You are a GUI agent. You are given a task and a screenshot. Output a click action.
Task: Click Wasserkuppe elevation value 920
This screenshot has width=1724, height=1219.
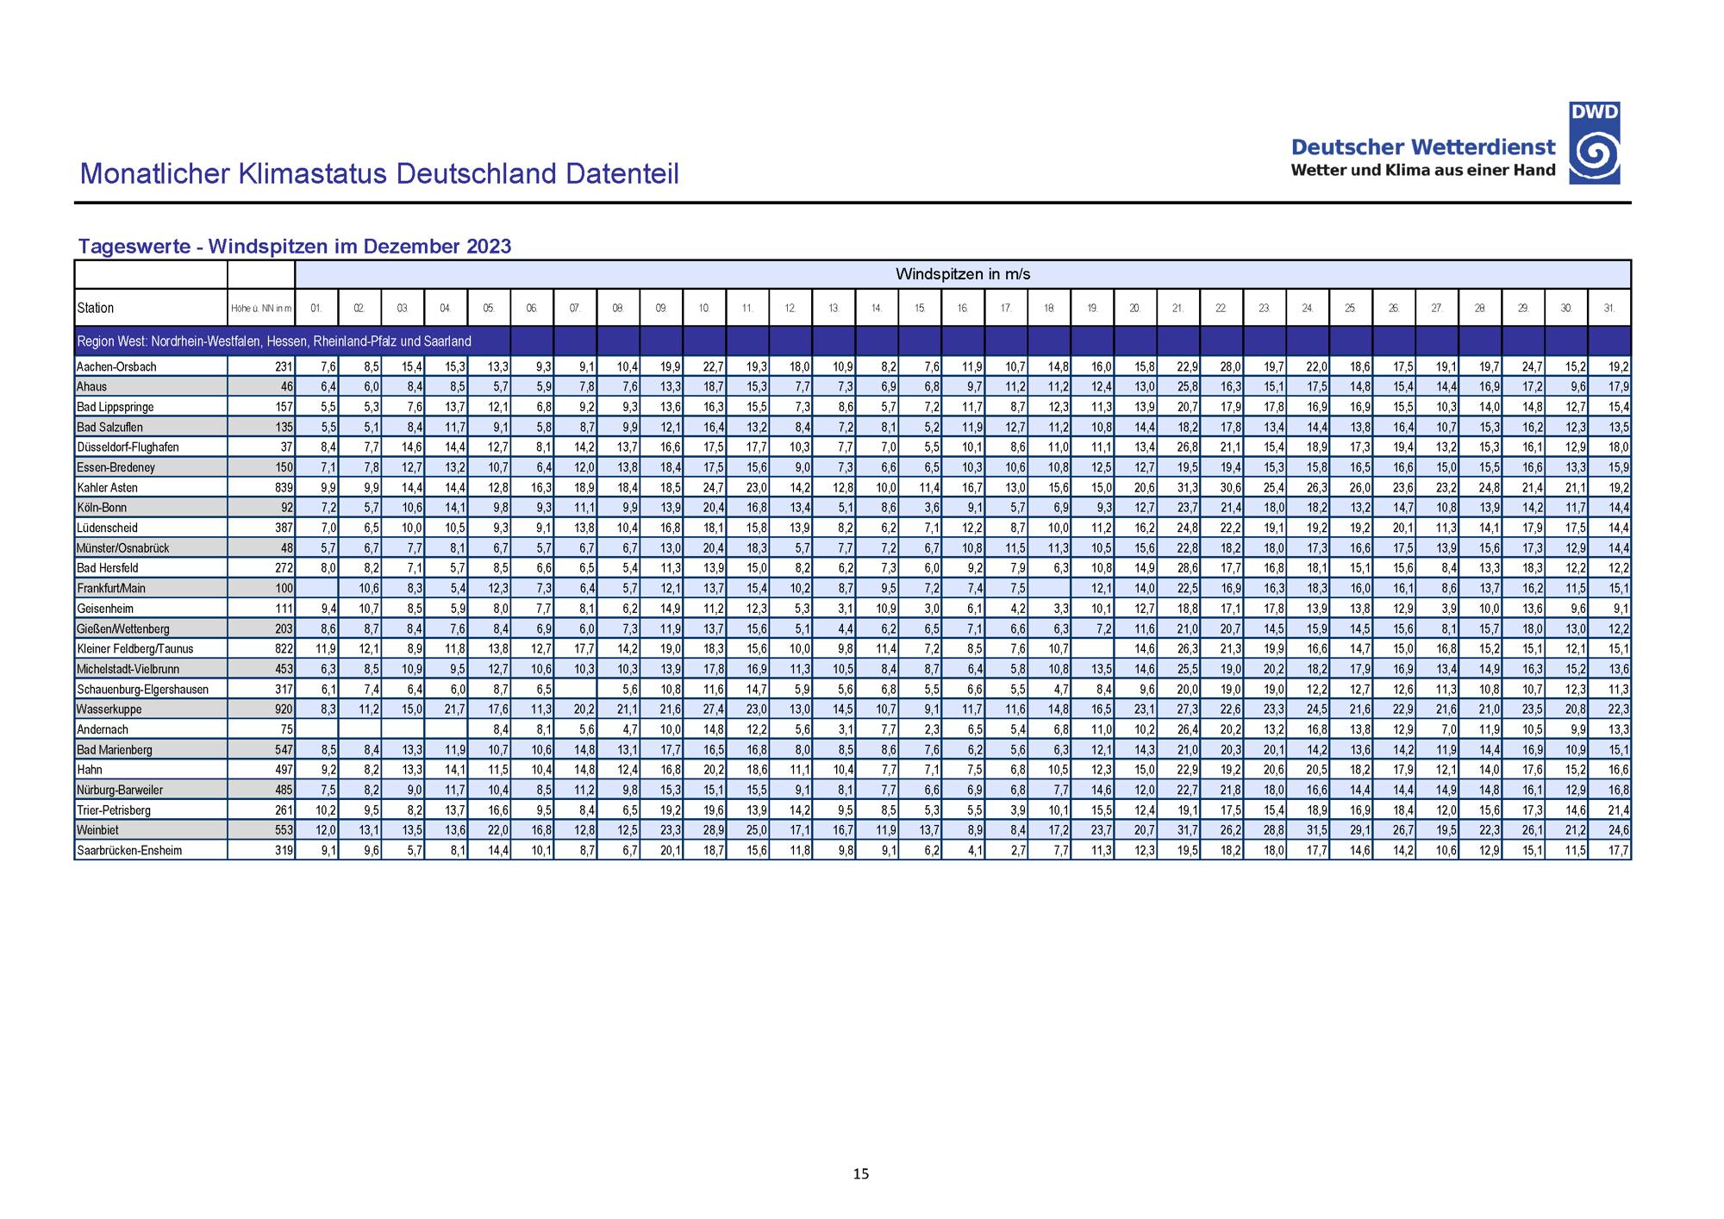click(284, 710)
